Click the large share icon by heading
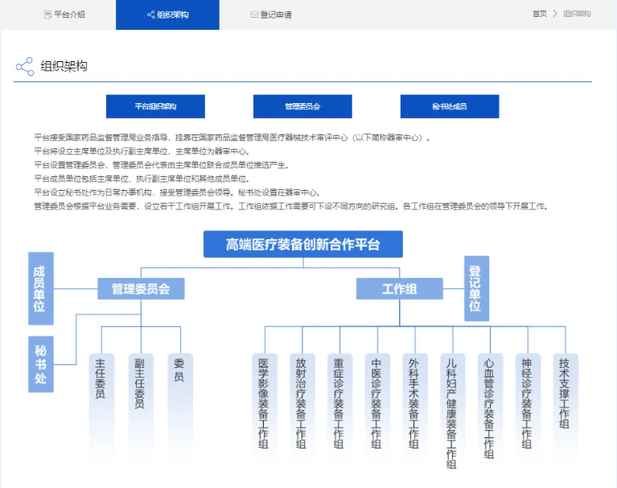Image resolution: width=617 pixels, height=488 pixels. coord(25,67)
